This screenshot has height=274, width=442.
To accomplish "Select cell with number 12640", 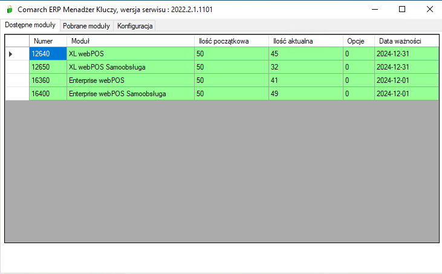I will point(48,54).
